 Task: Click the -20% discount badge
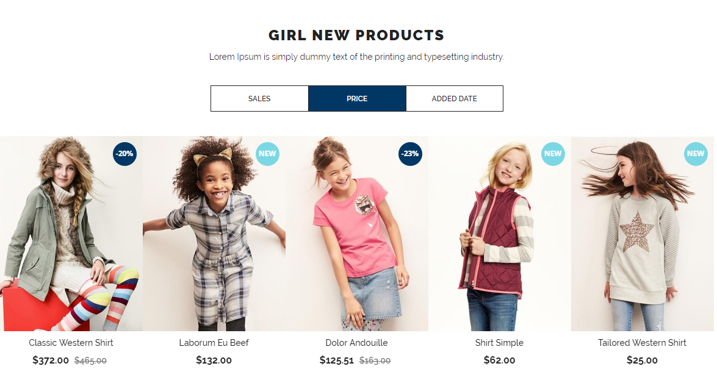pos(124,154)
